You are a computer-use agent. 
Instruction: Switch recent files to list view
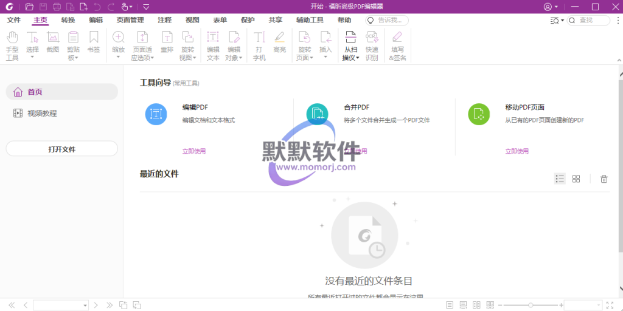tap(560, 179)
